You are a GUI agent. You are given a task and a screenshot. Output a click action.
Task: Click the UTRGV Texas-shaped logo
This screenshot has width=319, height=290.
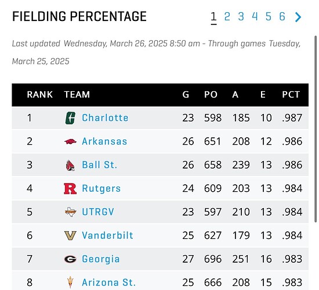[x=70, y=212]
